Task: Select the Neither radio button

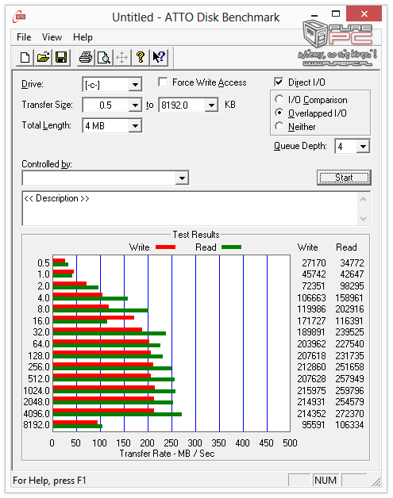Action: (279, 126)
